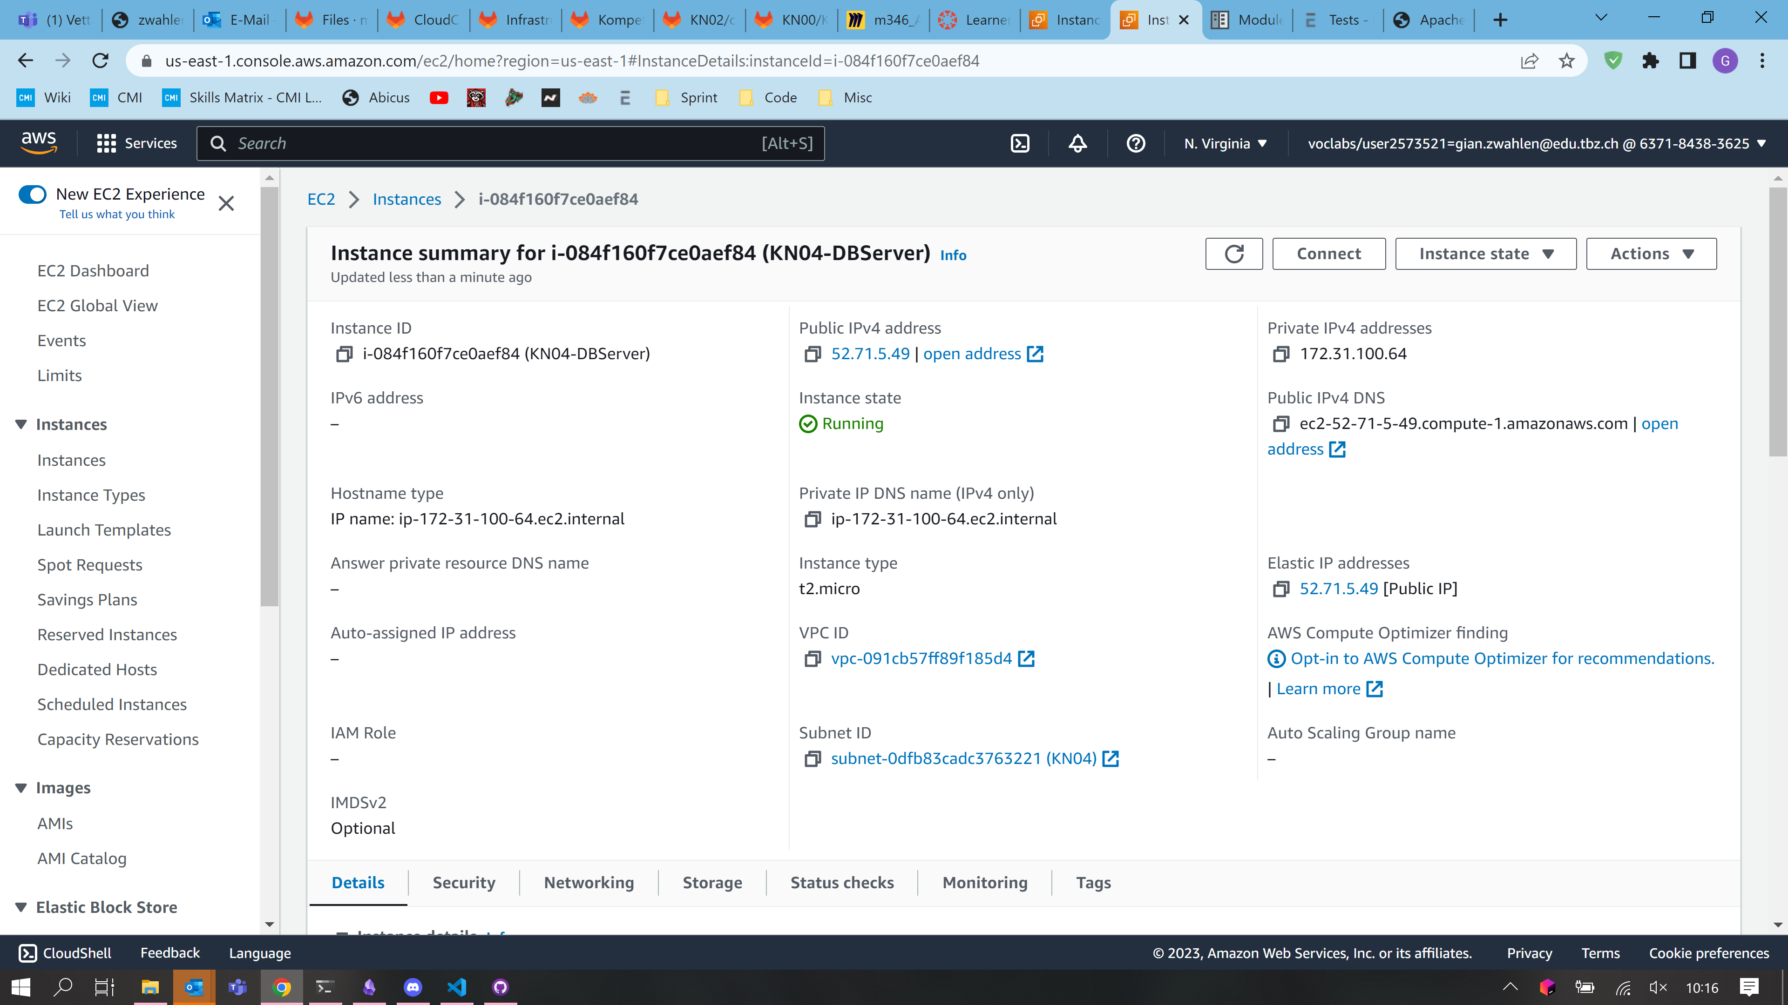Copy the private IPv4 address 172.31.100.64
The image size is (1788, 1005).
1280,355
